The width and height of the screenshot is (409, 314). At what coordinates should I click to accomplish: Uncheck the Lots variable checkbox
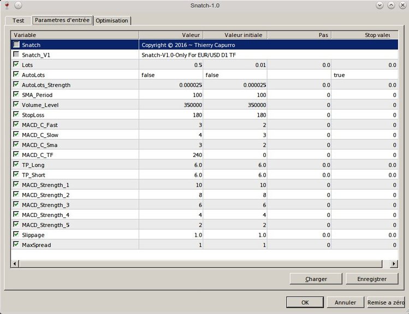click(16, 64)
